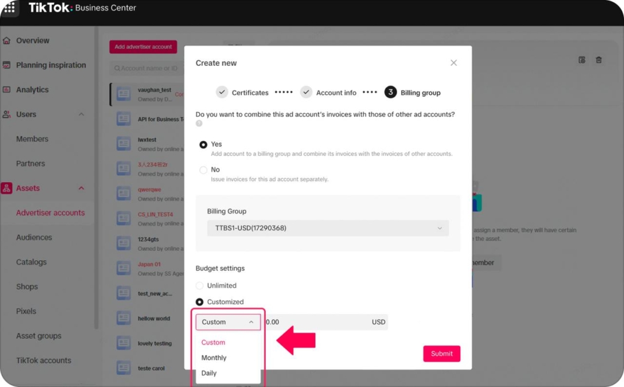Open the Billing Group dropdown
624x387 pixels.
328,228
